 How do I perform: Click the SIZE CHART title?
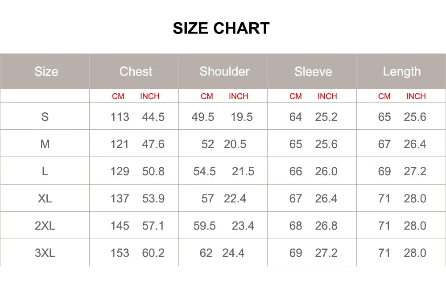[x=221, y=28]
